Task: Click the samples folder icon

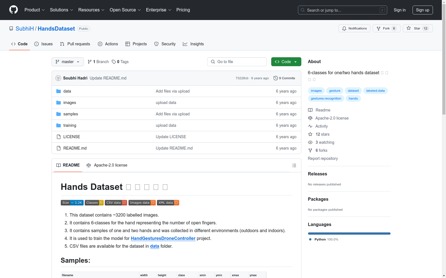Action: (x=59, y=114)
